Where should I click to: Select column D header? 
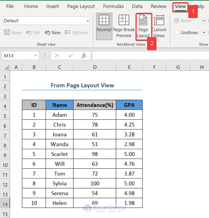coord(95,67)
